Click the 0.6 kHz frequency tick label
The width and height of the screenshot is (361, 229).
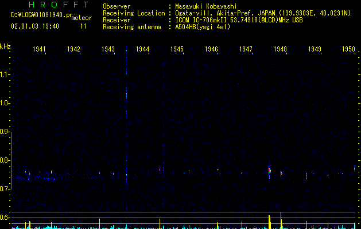(5, 218)
